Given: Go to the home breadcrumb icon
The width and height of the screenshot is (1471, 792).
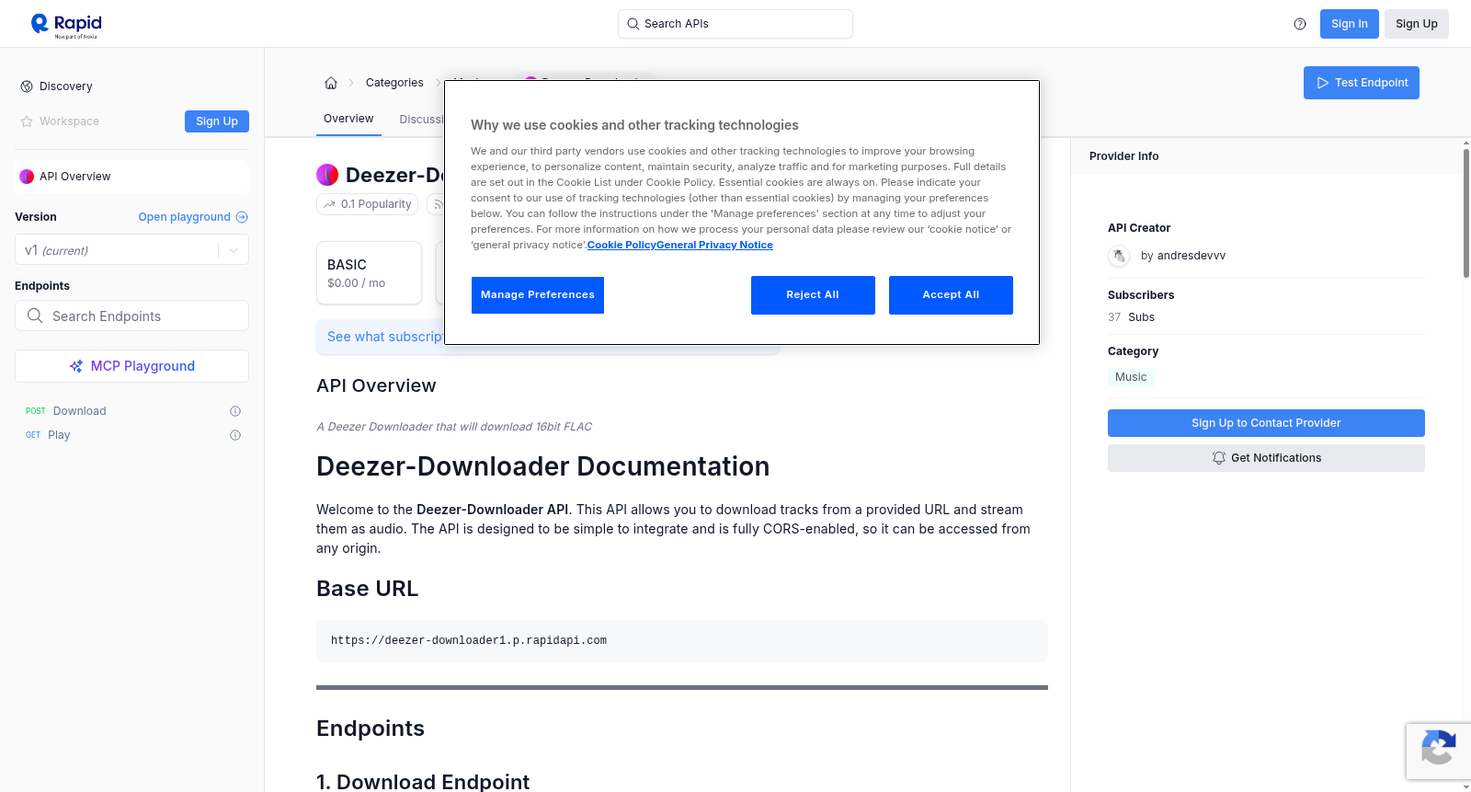Looking at the screenshot, I should 331,83.
